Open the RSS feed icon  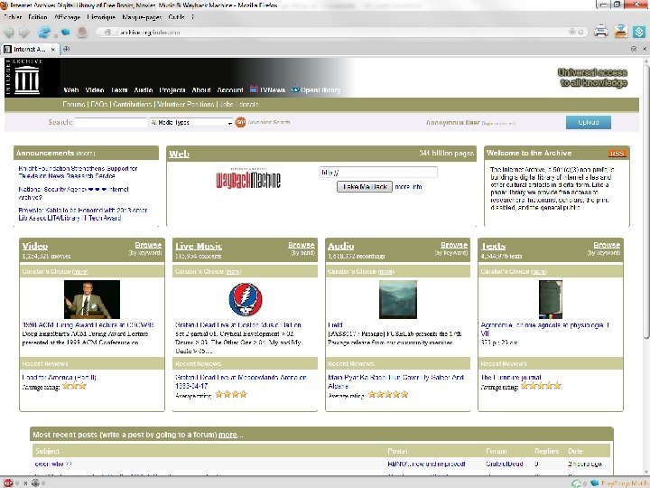(617, 154)
